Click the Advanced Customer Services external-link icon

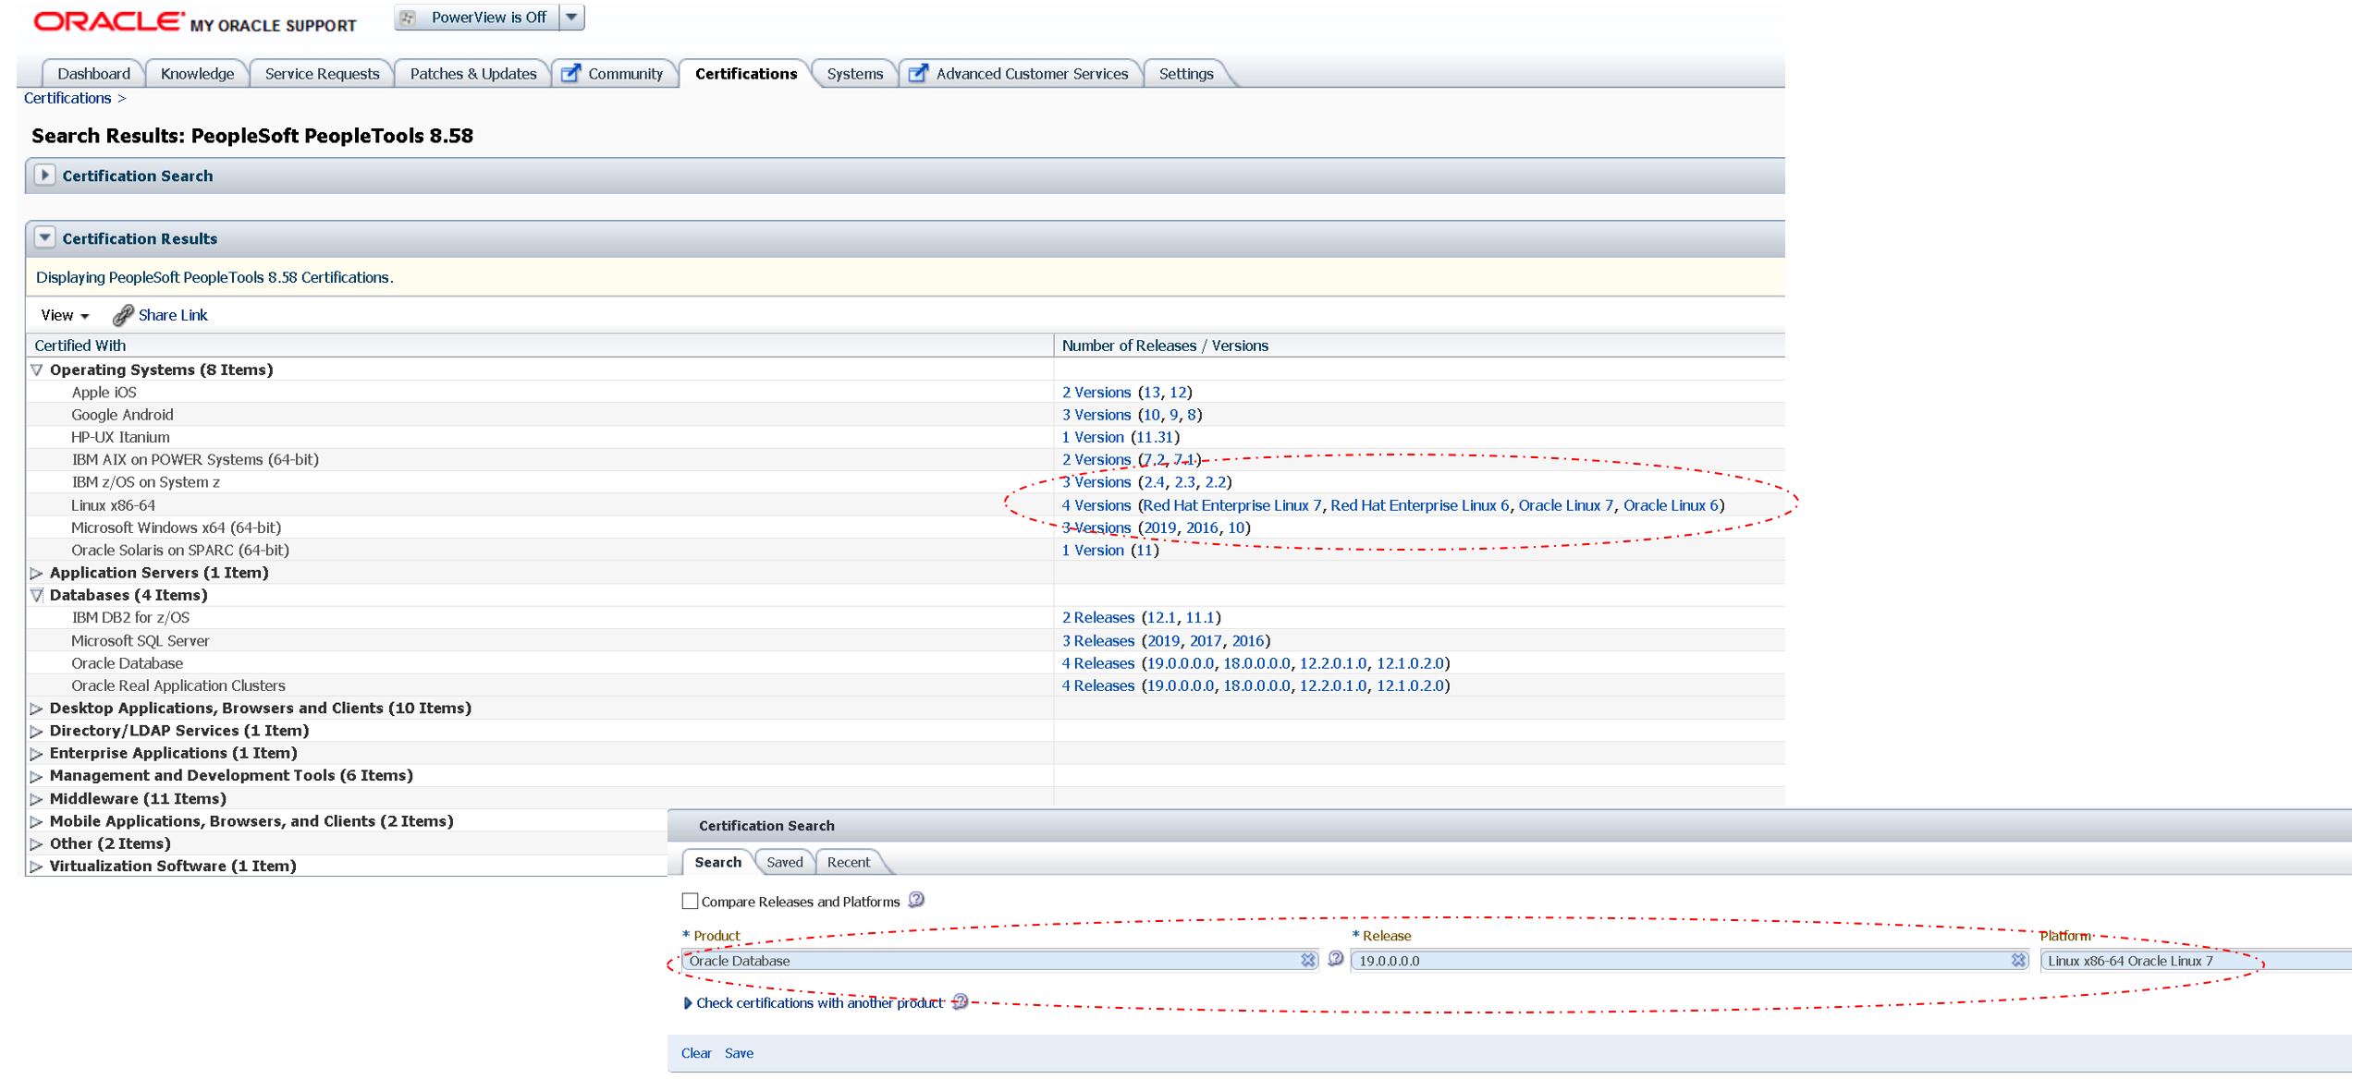pos(918,74)
